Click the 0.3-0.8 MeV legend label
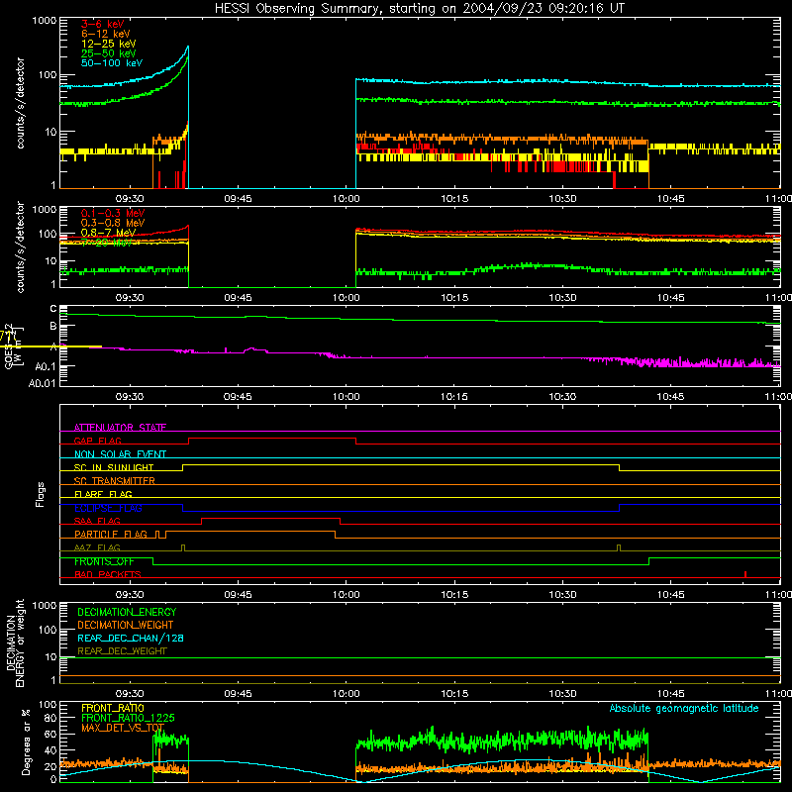Image resolution: width=792 pixels, height=792 pixels. click(113, 223)
